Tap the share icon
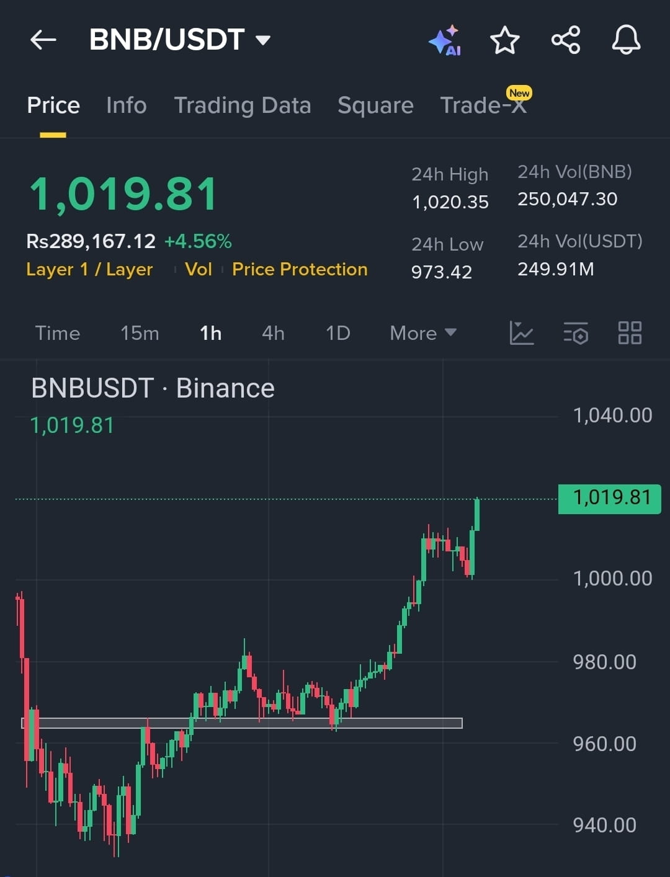This screenshot has height=877, width=670. pos(566,40)
